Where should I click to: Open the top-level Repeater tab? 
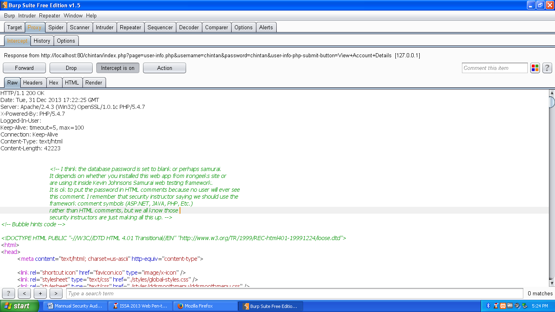click(131, 27)
